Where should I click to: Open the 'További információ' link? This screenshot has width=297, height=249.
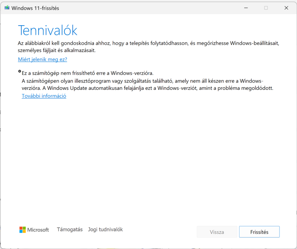click(x=44, y=96)
